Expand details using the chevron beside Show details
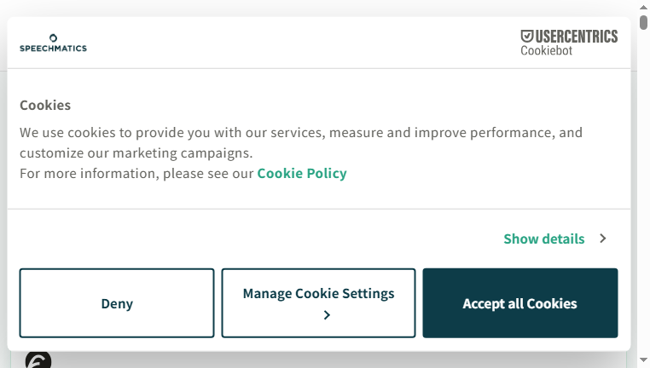Image resolution: width=650 pixels, height=368 pixels. (603, 239)
